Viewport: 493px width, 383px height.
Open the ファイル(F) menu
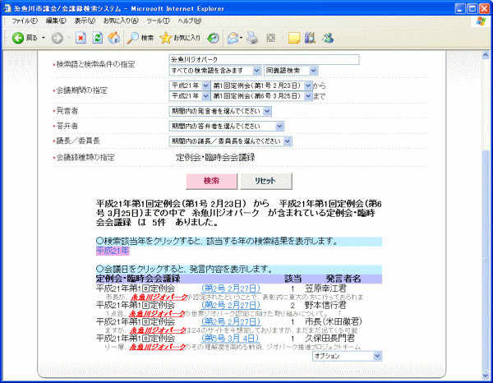(x=25, y=21)
